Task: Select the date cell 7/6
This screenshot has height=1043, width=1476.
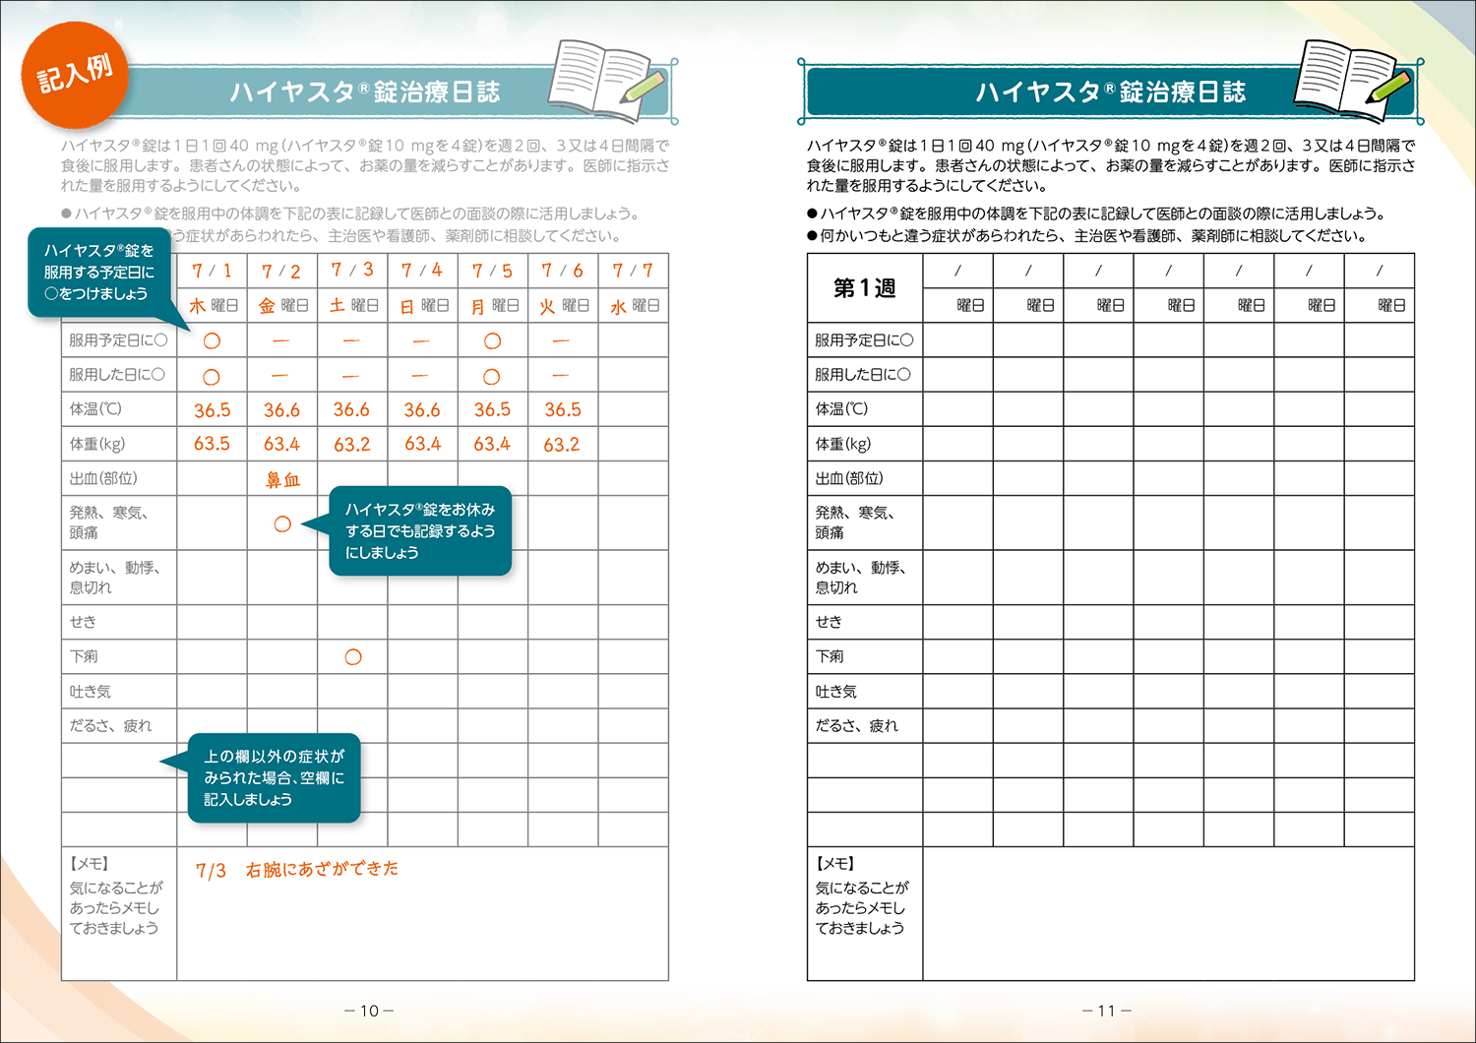Action: coord(563,271)
